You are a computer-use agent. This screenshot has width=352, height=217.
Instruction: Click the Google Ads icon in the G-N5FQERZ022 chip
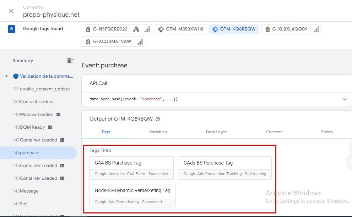136,29
